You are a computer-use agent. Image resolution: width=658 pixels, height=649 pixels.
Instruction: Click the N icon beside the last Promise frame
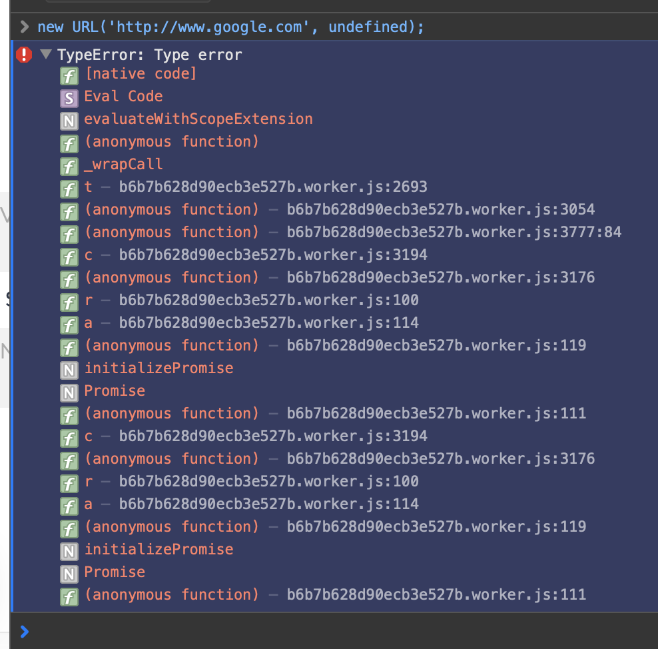[69, 574]
